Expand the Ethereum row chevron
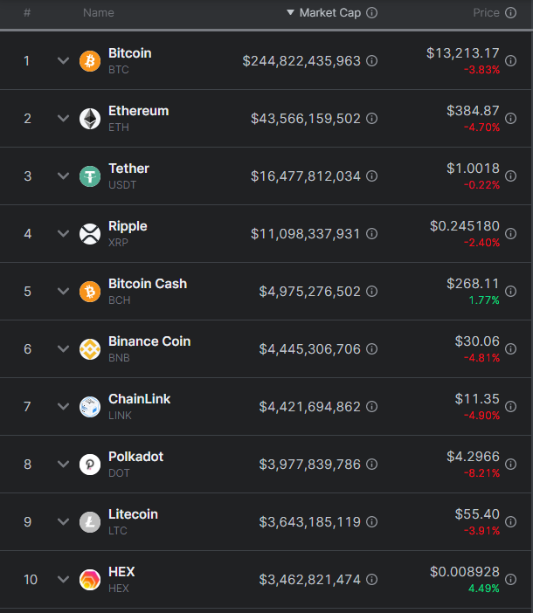This screenshot has height=613, width=533. point(64,119)
